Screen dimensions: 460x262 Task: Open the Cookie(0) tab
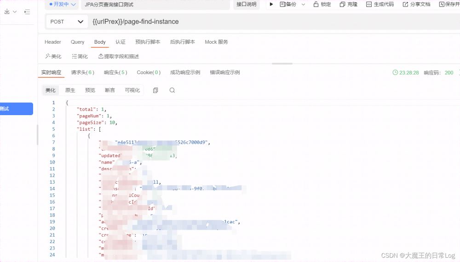click(149, 73)
